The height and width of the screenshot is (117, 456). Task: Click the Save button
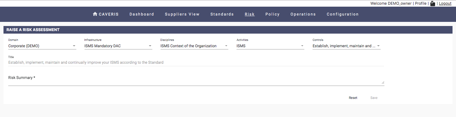pos(374,98)
